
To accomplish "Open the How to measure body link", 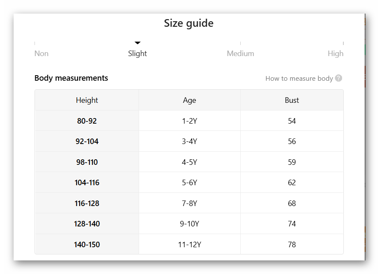I will click(x=299, y=78).
